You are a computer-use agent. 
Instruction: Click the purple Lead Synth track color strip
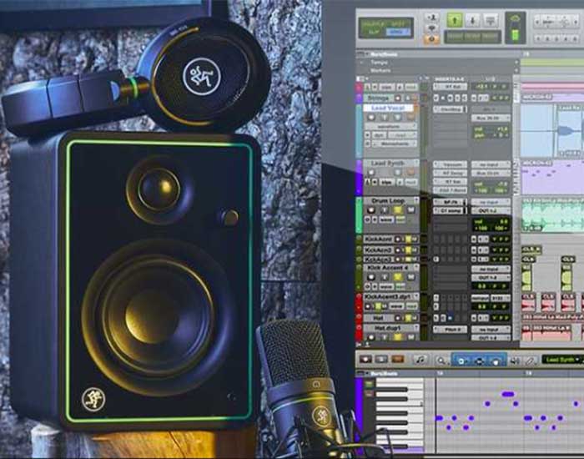click(x=360, y=177)
